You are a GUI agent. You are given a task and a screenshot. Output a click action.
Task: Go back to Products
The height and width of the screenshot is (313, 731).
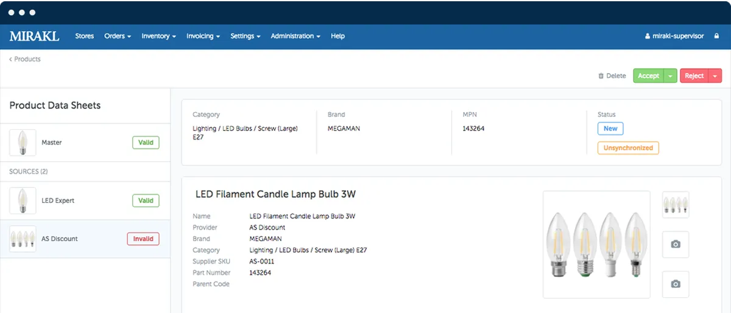pos(25,59)
